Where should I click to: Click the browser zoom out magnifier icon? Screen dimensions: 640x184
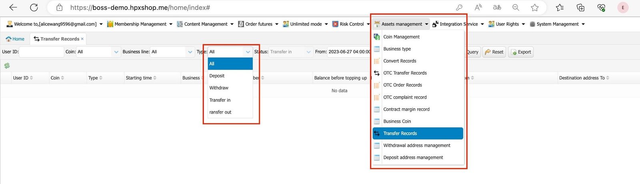click(516, 8)
